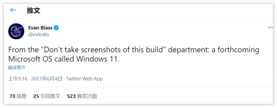The image size is (277, 108).
Task: Click the 推文 header title
Action: [x=34, y=11]
